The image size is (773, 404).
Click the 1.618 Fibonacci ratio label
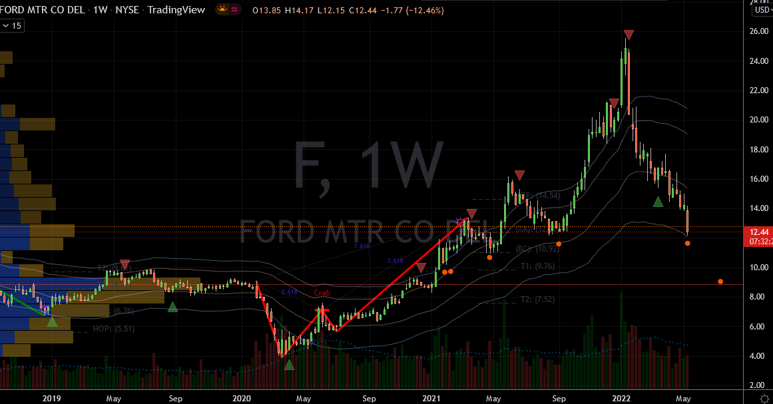click(x=362, y=246)
